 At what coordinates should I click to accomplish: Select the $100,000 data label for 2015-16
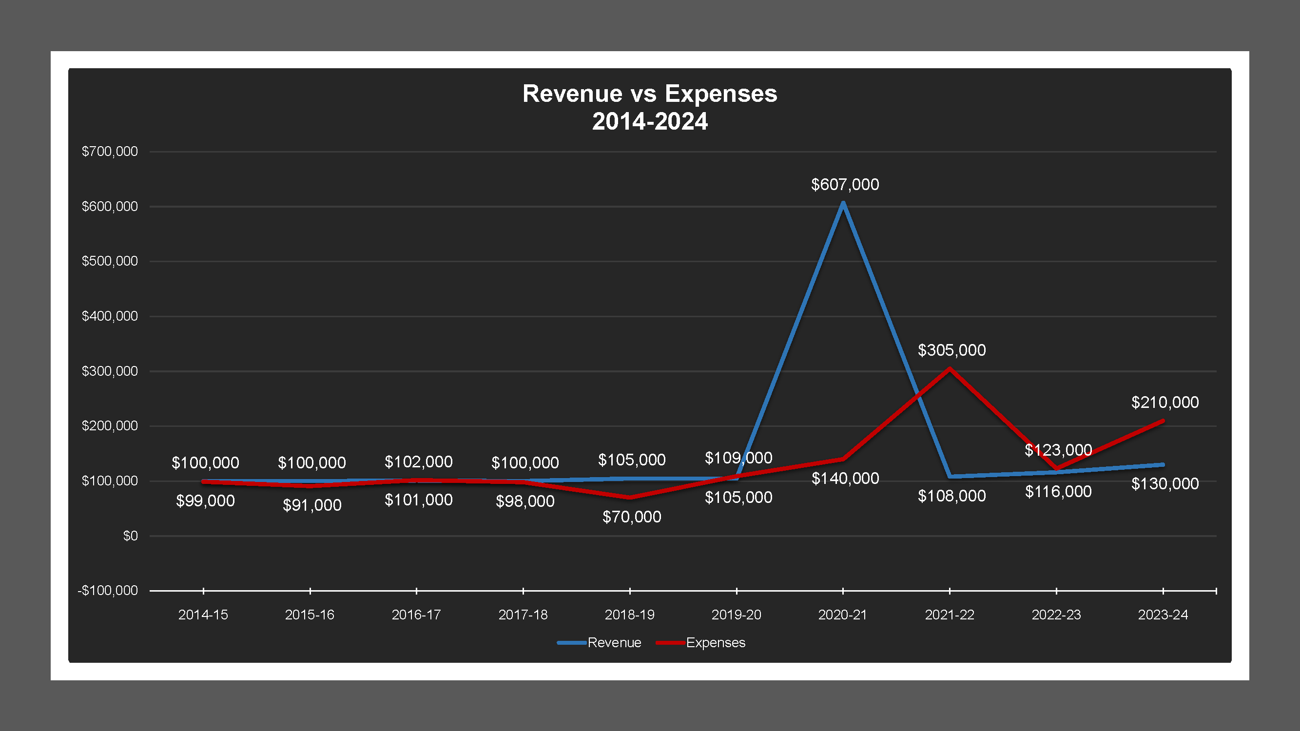312,462
